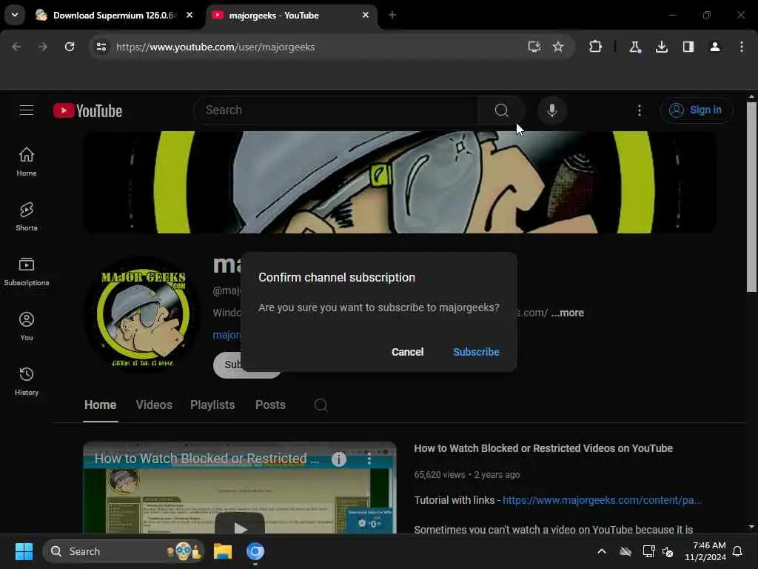The height and width of the screenshot is (569, 758).
Task: Open the featured video thumbnail
Action: [240, 488]
